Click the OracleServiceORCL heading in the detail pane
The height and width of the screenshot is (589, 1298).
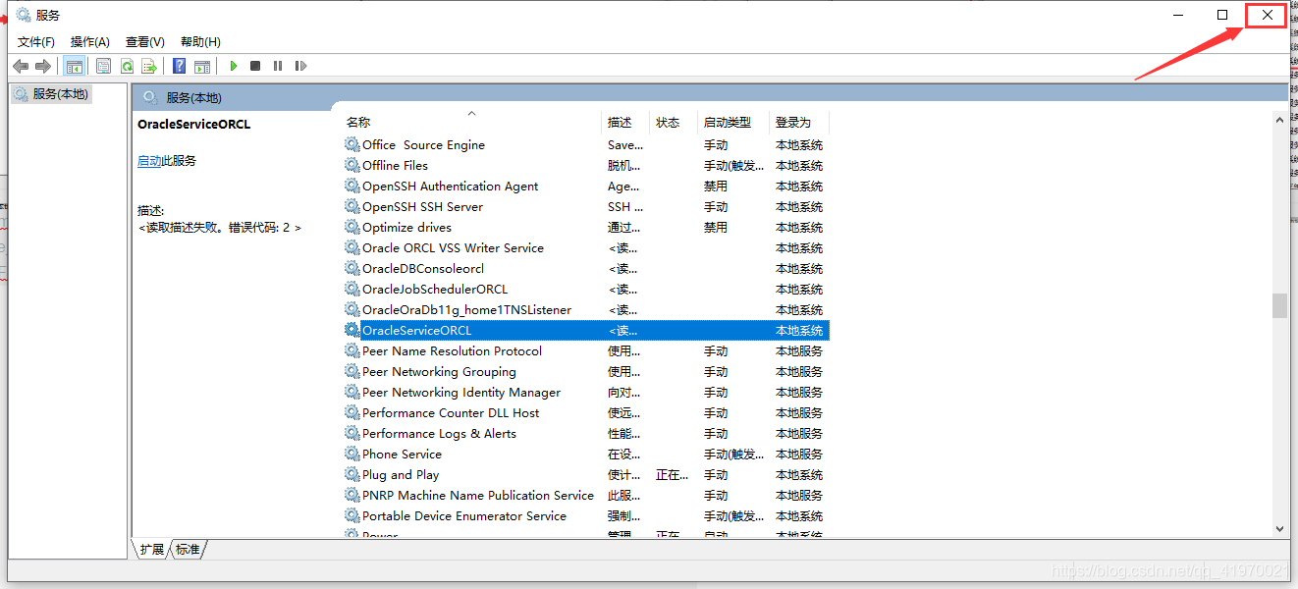point(194,125)
